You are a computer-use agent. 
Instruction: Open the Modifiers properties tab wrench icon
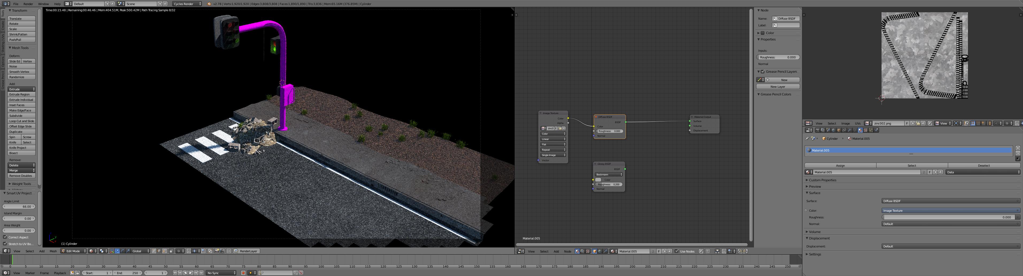(x=849, y=130)
